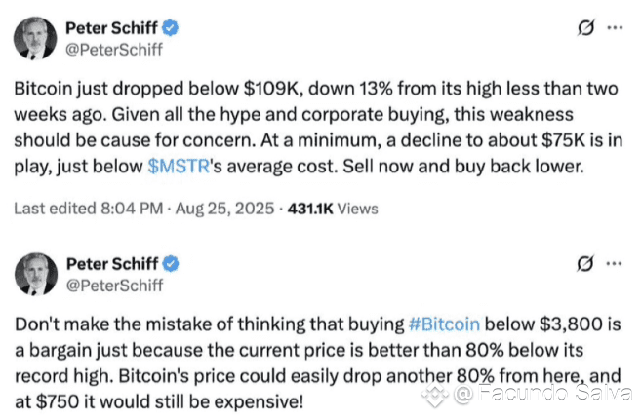
Task: Open the three-dot menu on the $3,800 tweet
Action: coord(614,263)
